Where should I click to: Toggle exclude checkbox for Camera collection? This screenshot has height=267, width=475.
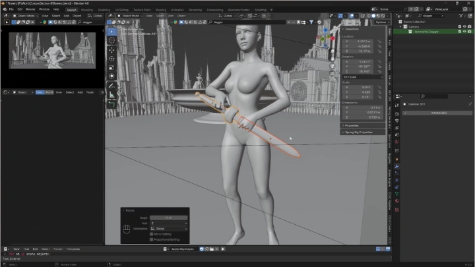pos(460,26)
